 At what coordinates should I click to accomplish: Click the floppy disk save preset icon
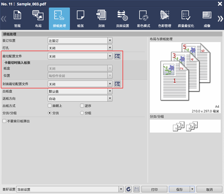click(136, 189)
